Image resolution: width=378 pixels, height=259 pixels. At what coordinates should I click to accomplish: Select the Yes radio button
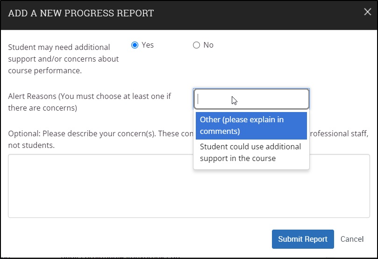pyautogui.click(x=135, y=45)
